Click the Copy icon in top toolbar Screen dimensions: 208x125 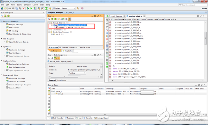coord(17,8)
